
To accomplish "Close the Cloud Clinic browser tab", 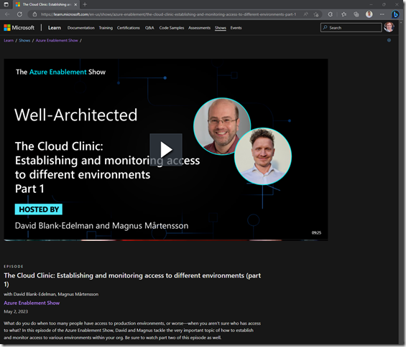I will pyautogui.click(x=75, y=4).
